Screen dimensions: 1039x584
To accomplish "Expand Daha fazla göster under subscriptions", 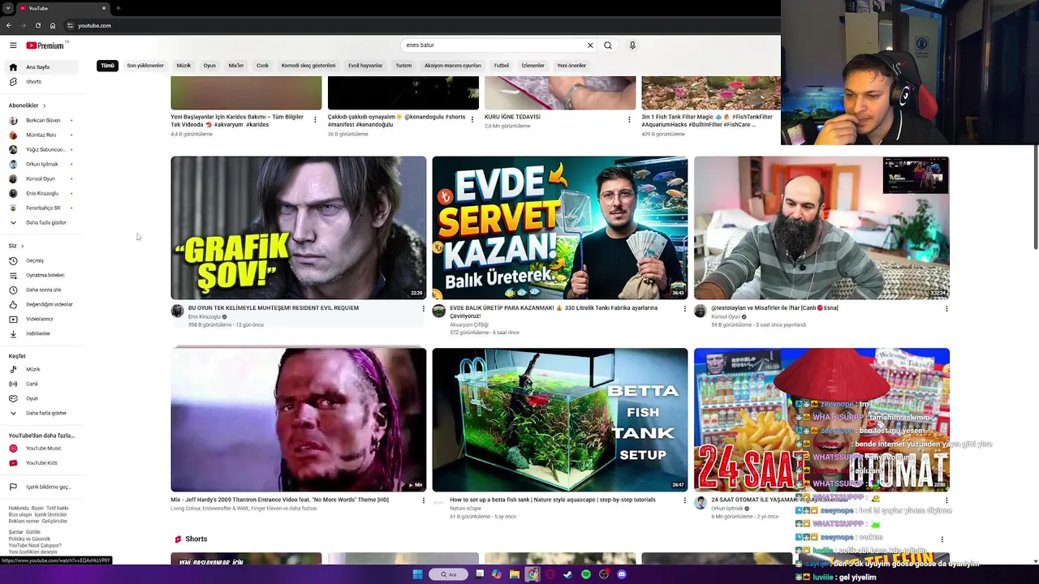I will 42,222.
